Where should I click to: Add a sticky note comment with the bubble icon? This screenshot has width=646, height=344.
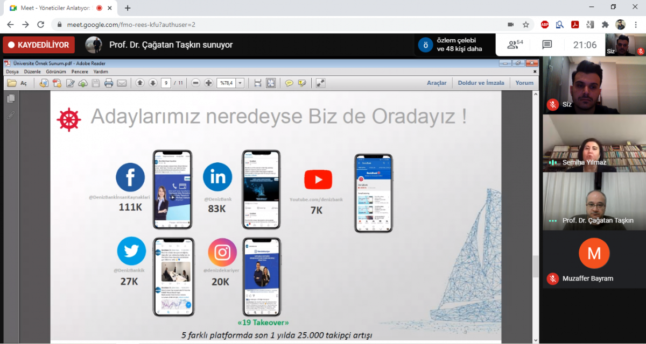tap(289, 83)
